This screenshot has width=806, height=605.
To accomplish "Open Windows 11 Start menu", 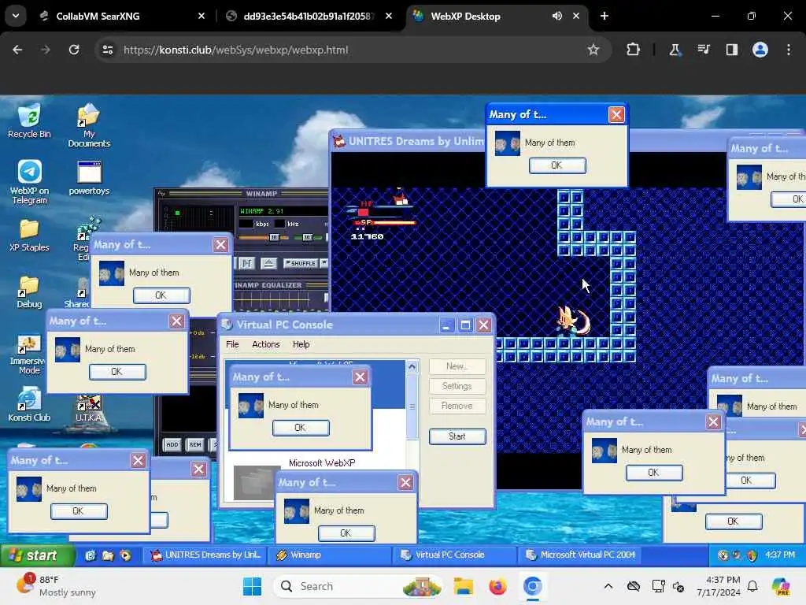I will (252, 586).
